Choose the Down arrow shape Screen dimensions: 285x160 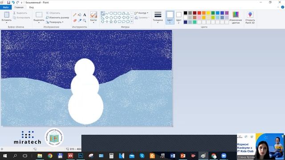[103, 22]
